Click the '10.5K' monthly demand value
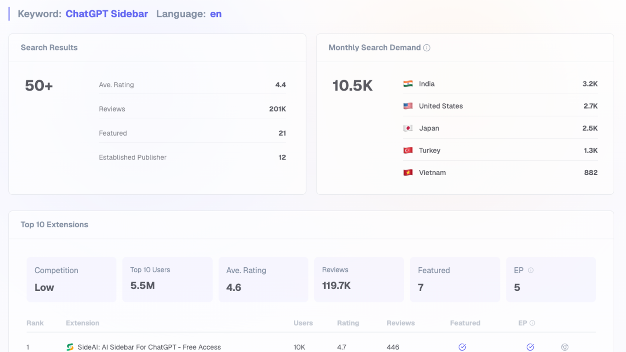 tap(353, 86)
